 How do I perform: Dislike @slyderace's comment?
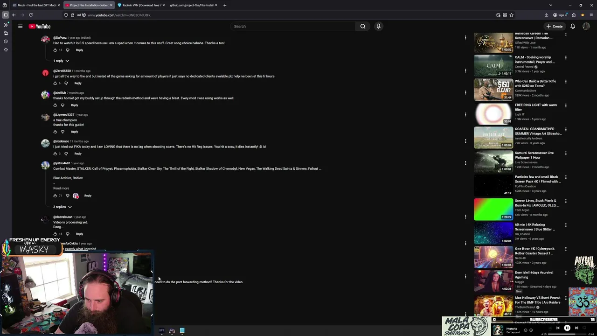[x=66, y=154]
